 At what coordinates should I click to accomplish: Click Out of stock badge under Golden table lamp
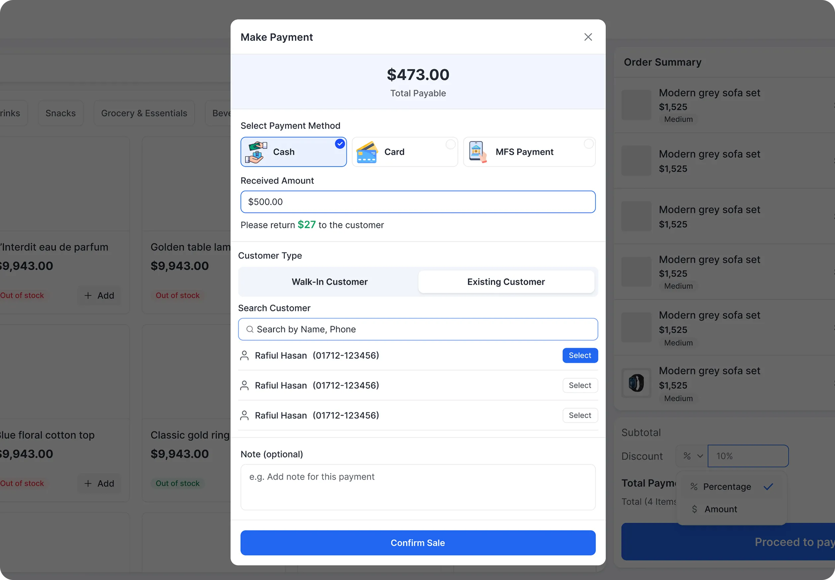178,295
